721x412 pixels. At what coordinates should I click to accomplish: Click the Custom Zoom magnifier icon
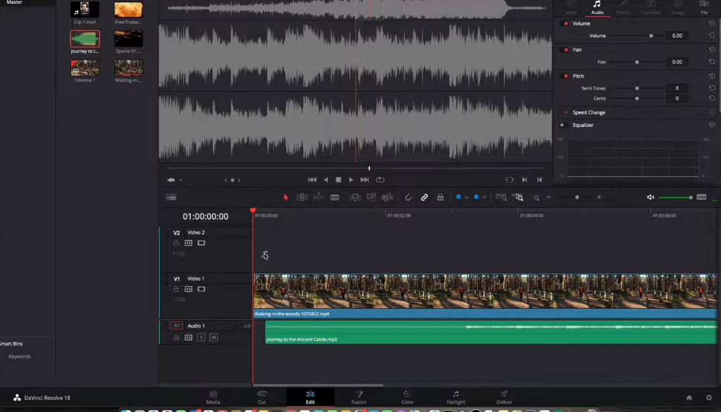coord(536,198)
